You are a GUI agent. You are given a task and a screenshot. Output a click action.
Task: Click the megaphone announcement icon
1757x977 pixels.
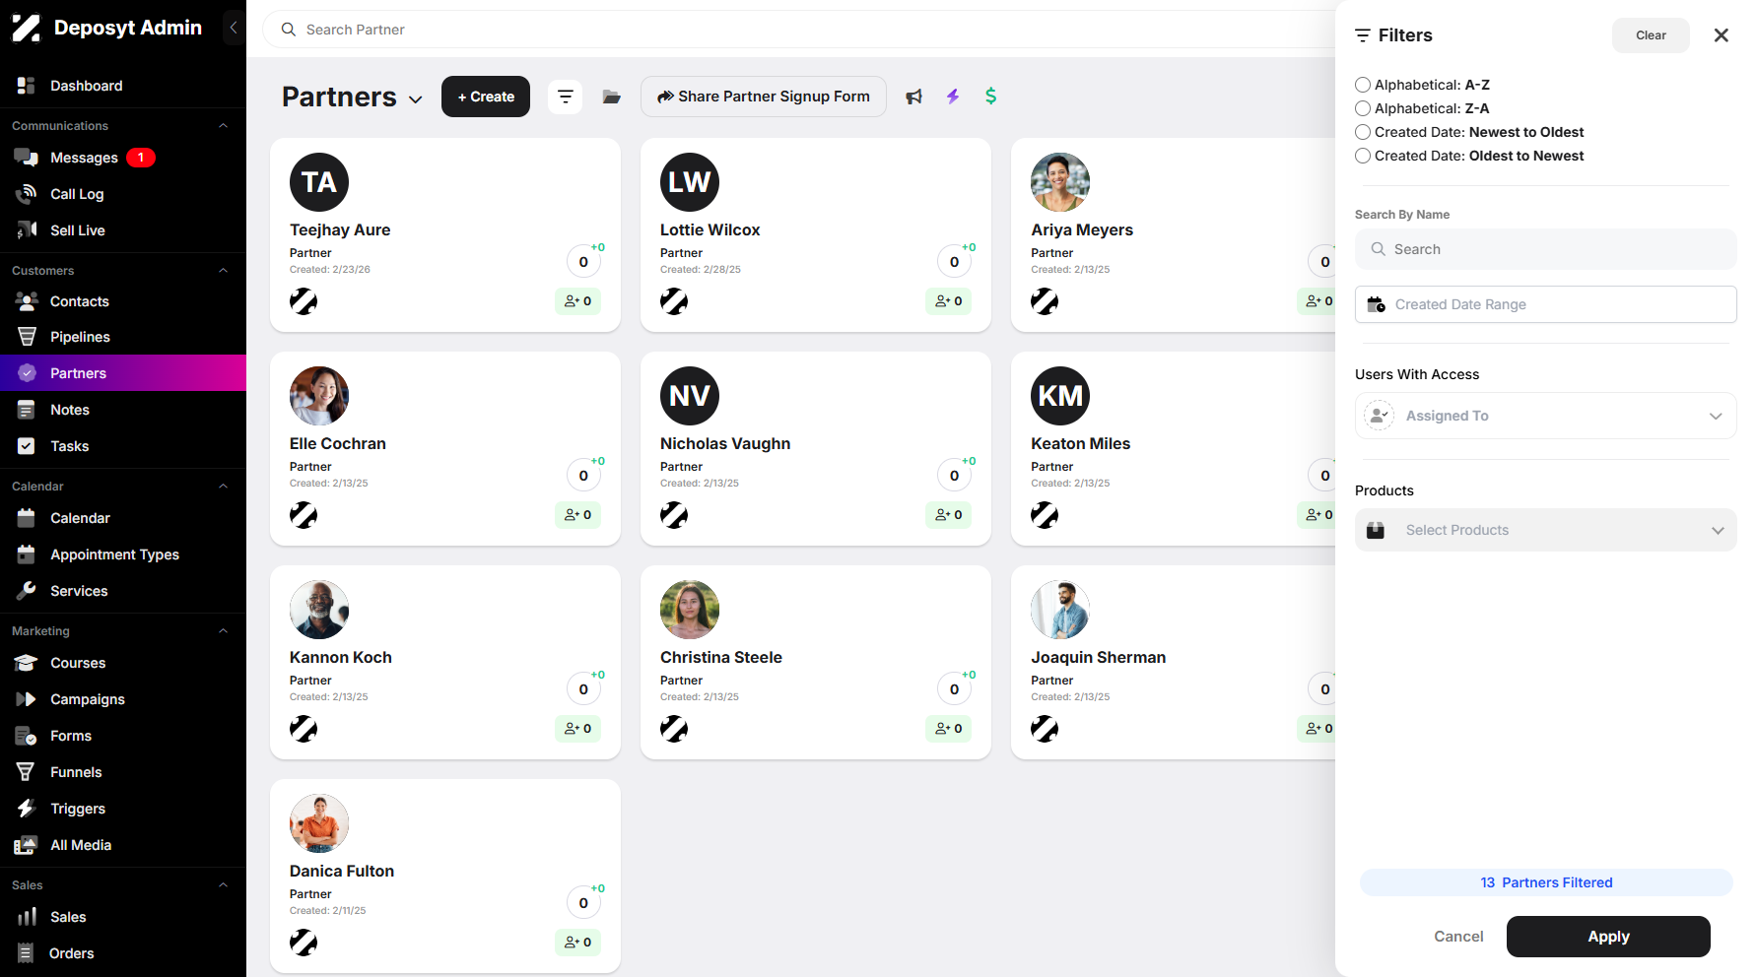914,97
